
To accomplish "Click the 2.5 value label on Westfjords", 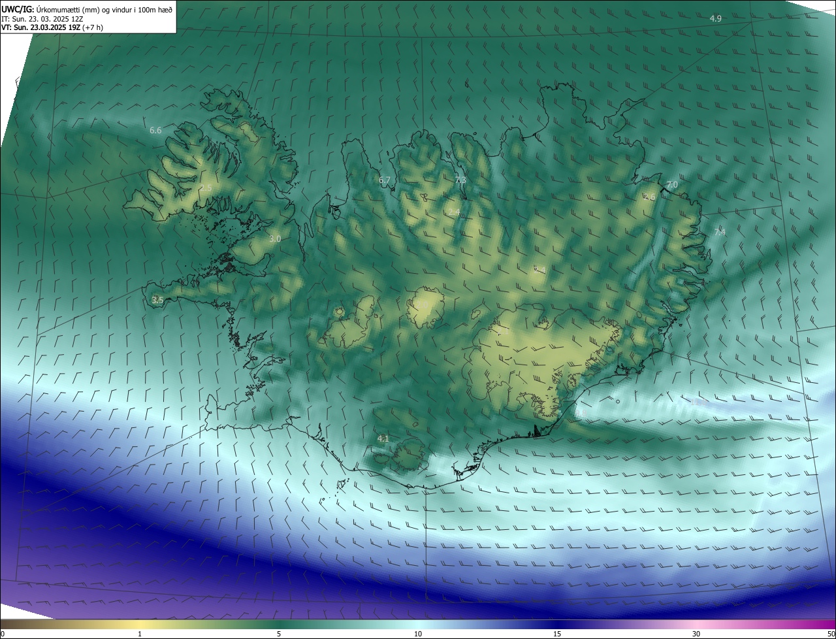I will click(x=206, y=188).
